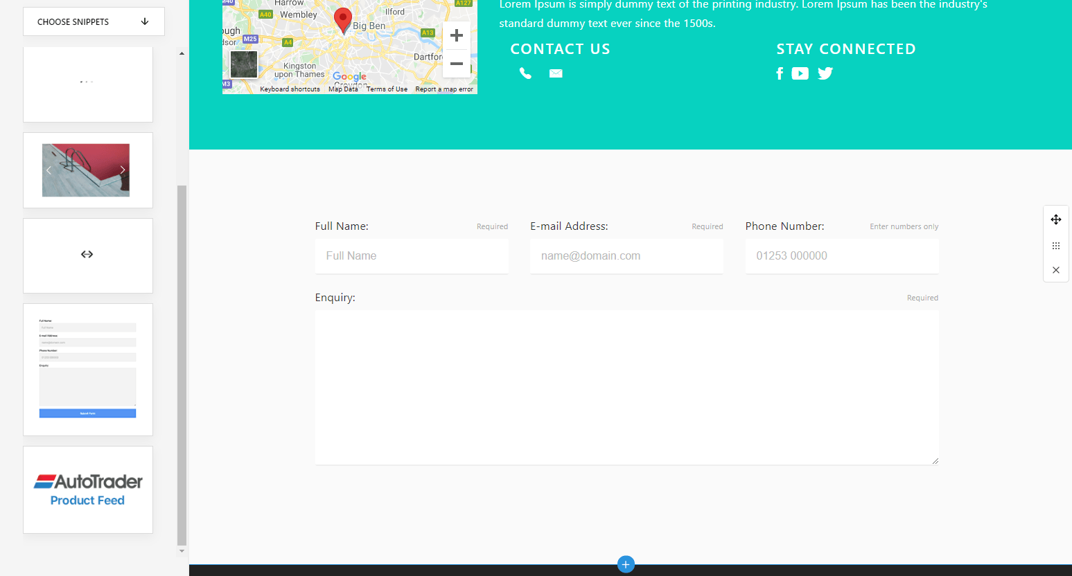Click the Full Name input field
The height and width of the screenshot is (576, 1072).
click(412, 256)
